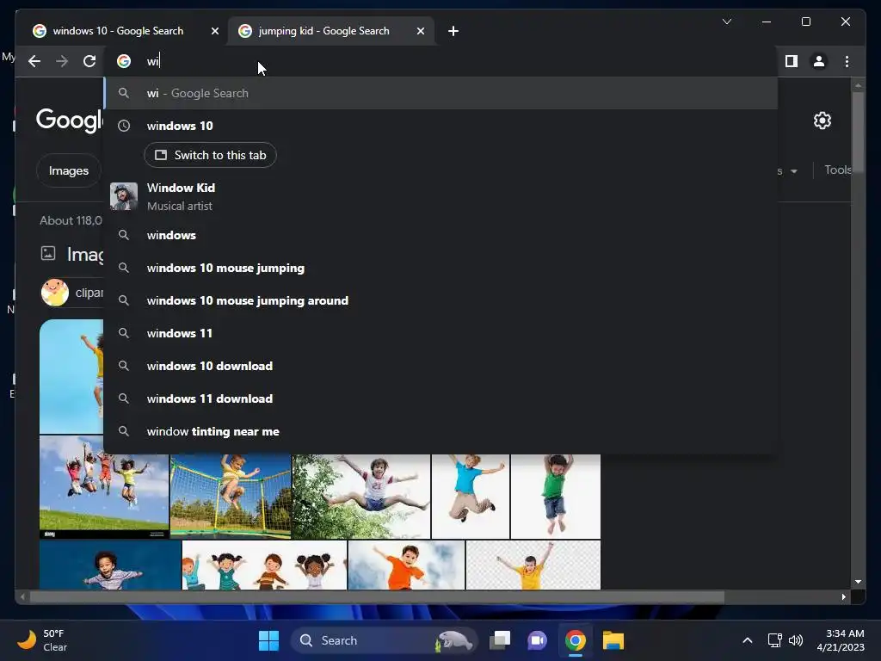The height and width of the screenshot is (661, 881).
Task: Open a new tab with plus button
Action: (453, 31)
